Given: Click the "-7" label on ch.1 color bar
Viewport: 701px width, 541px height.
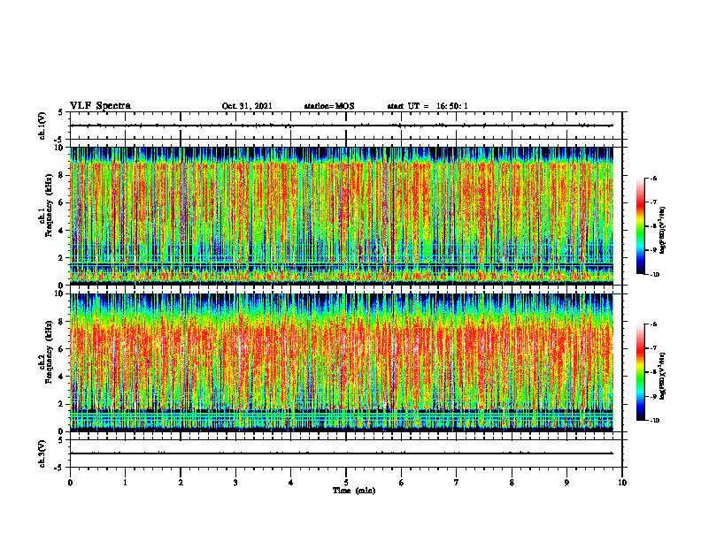Looking at the screenshot, I should [653, 202].
